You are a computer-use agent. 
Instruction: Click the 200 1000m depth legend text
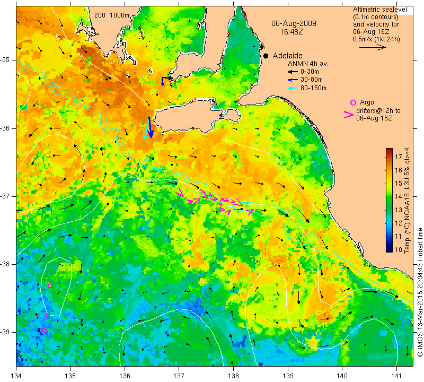click(112, 15)
